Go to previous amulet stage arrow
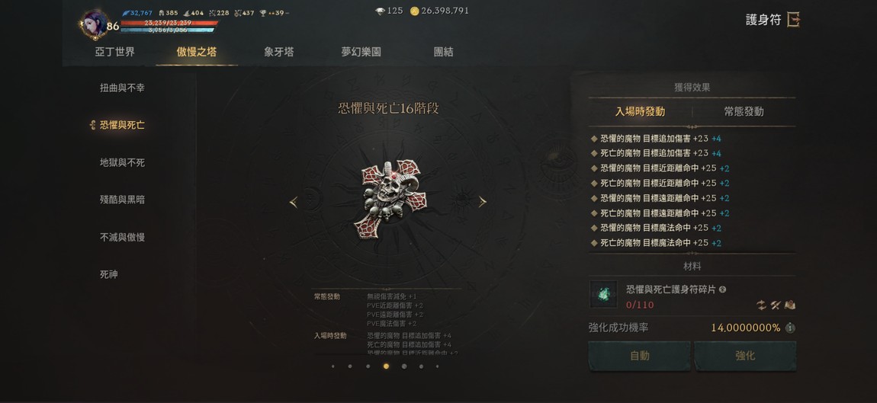The width and height of the screenshot is (877, 403). tap(294, 203)
